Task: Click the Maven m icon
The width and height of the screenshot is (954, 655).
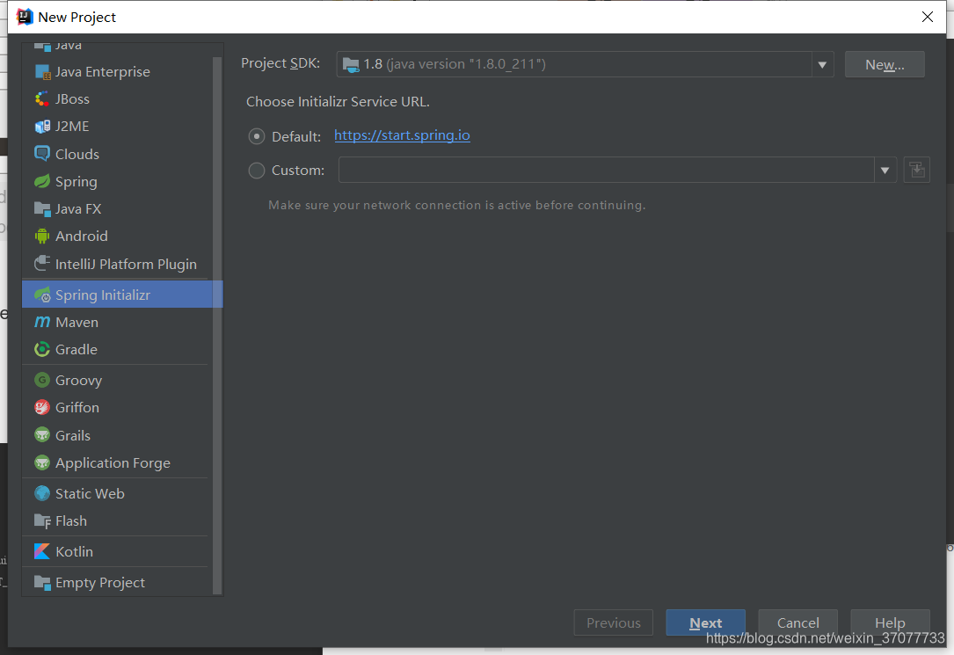Action: (x=42, y=323)
